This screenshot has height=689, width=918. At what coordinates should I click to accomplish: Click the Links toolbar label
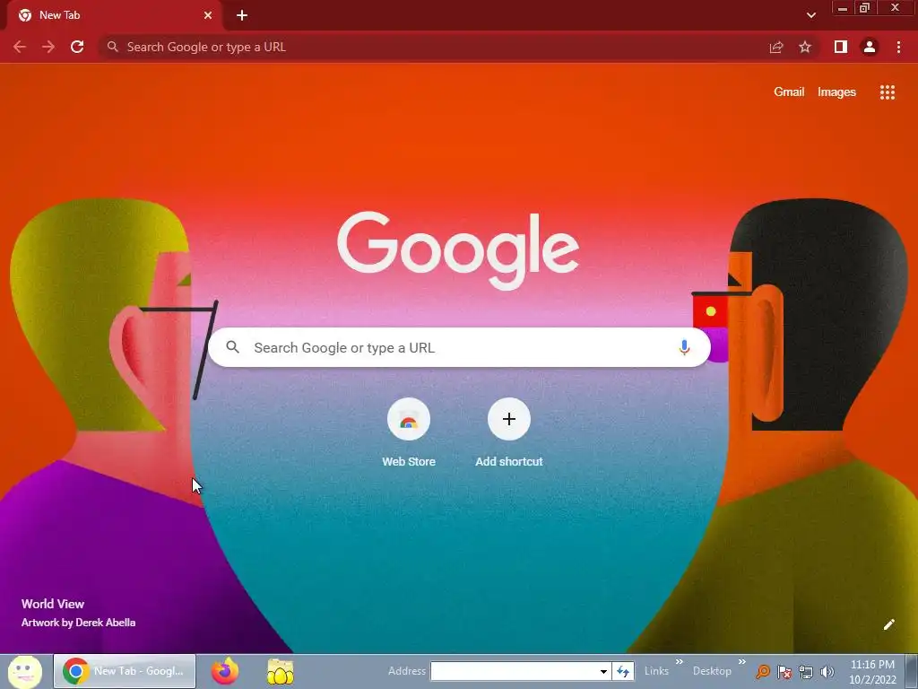tap(656, 671)
